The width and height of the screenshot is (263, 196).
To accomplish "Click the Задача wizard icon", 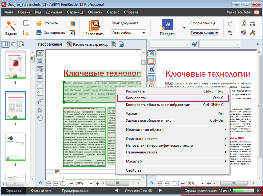I will tap(11, 25).
